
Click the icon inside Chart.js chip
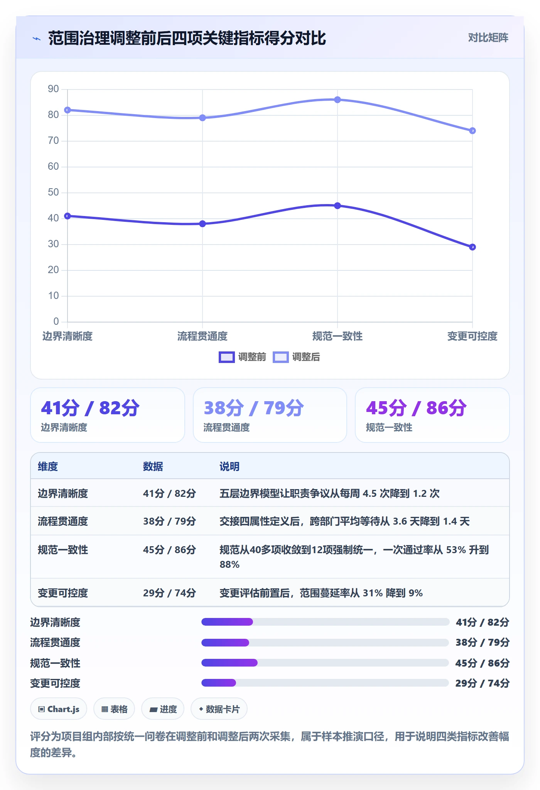coord(42,709)
